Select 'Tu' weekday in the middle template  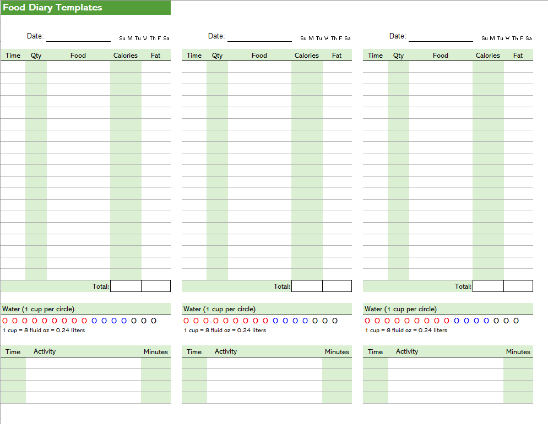[x=319, y=38]
